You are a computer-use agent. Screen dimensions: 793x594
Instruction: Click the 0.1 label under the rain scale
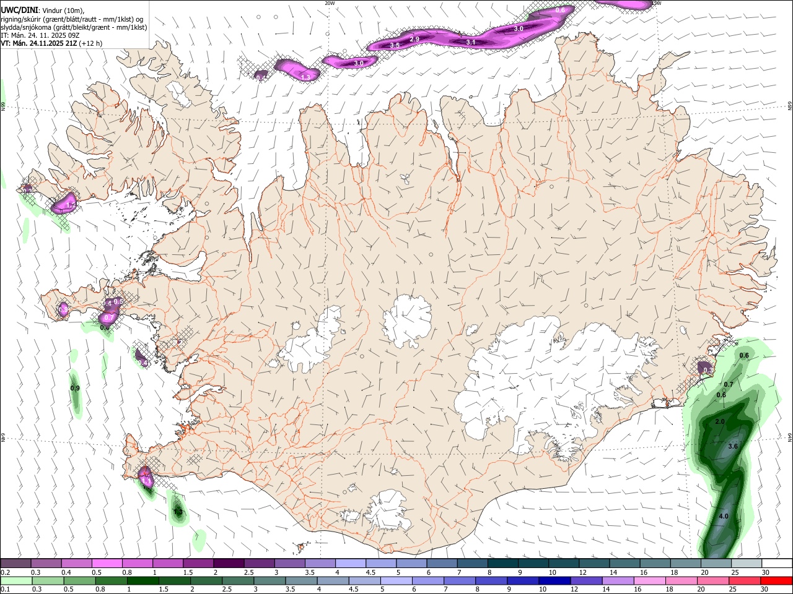(5, 590)
